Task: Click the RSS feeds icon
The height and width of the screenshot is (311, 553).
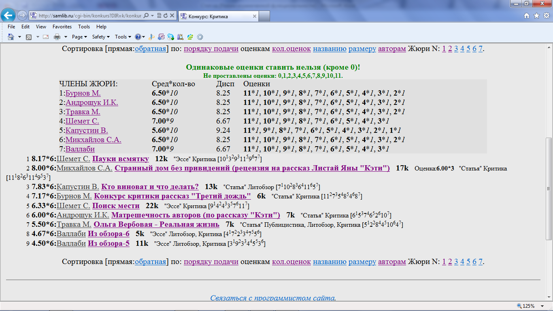Action: (x=29, y=37)
